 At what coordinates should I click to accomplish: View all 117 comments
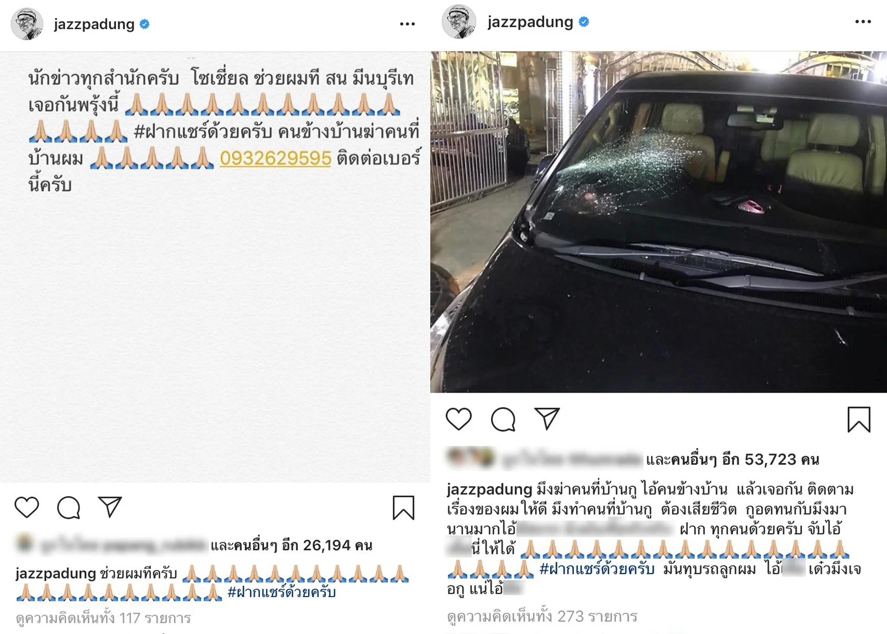[x=103, y=618]
